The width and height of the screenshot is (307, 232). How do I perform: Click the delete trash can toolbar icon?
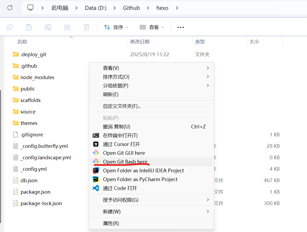[86, 27]
